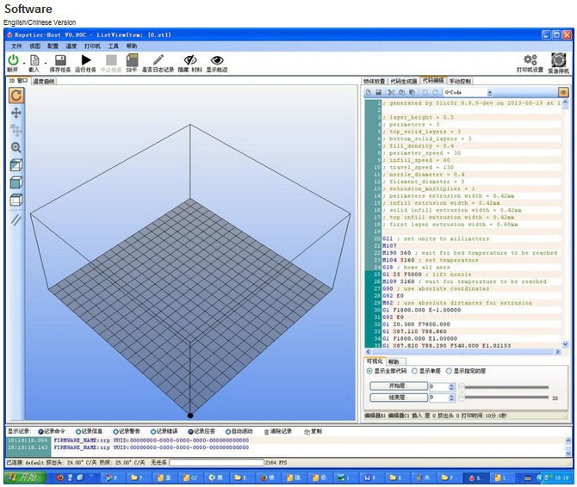The image size is (577, 487).
Task: Open printer settings gear icon
Action: point(530,59)
